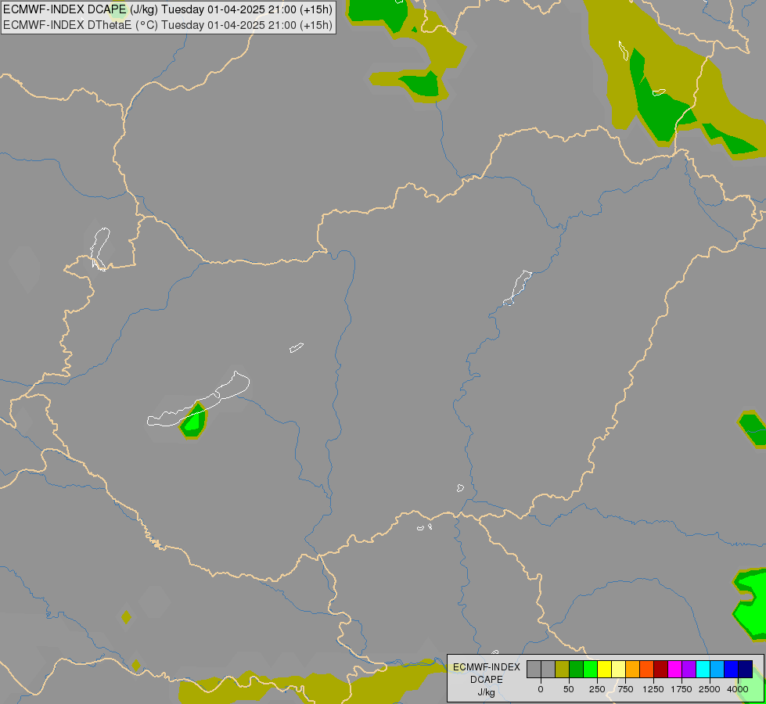This screenshot has height=704, width=766.
Task: Click the legend value label 50
Action: point(569,689)
